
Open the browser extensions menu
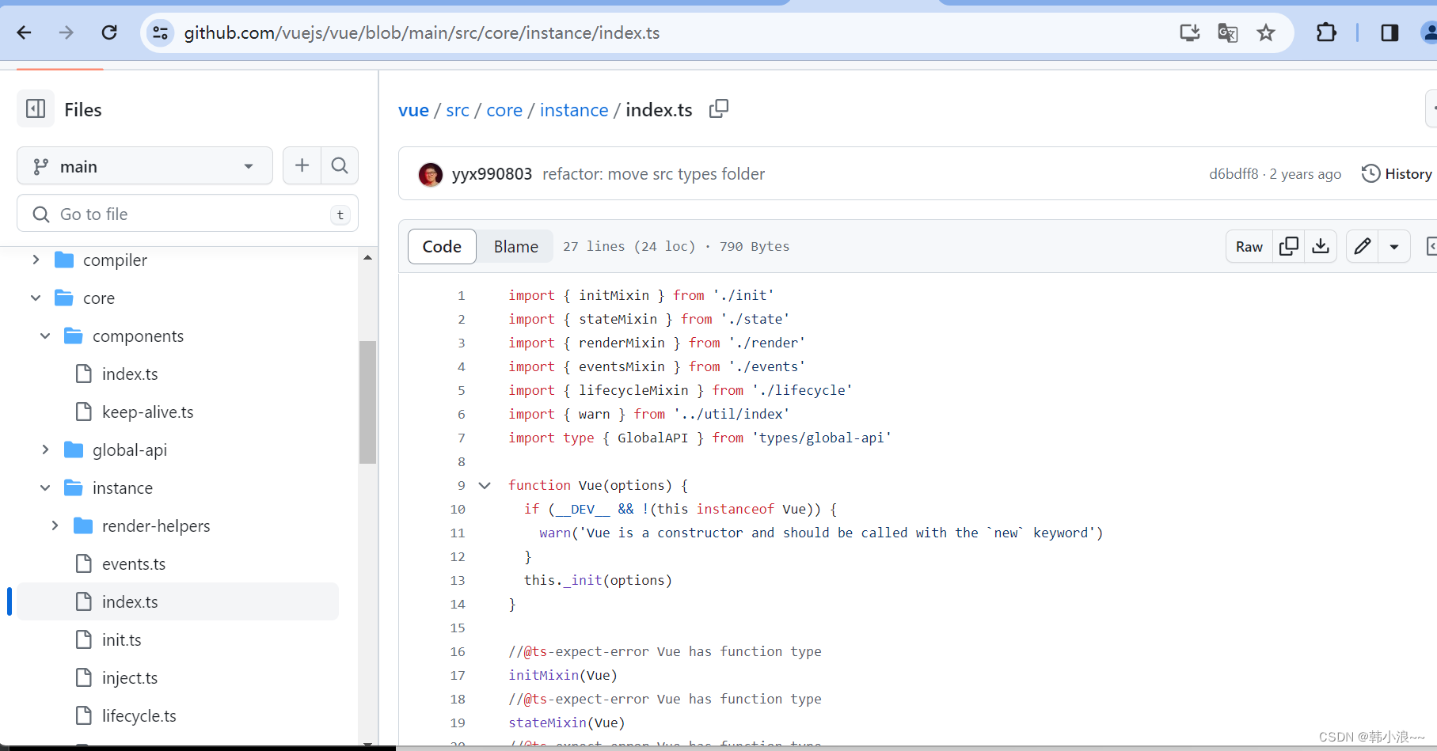(x=1326, y=32)
